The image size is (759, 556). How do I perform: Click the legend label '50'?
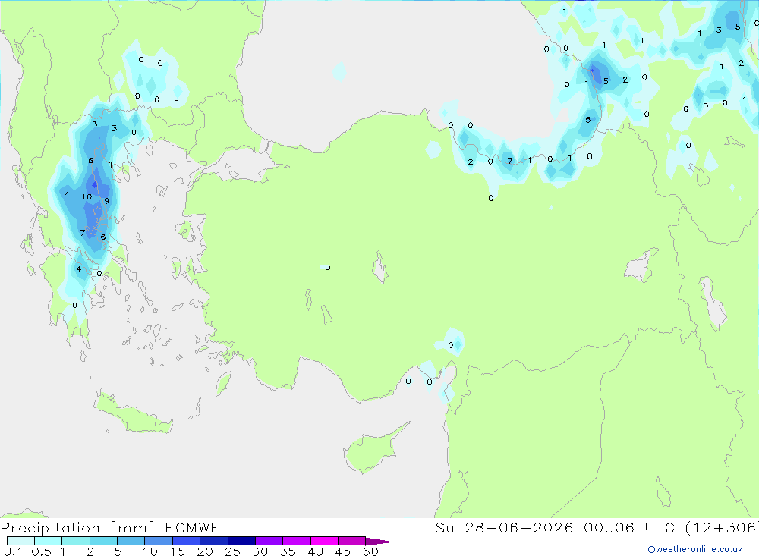(x=370, y=551)
